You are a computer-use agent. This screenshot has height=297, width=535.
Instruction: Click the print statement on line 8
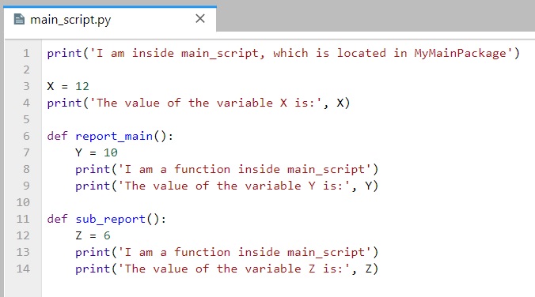[227, 169]
